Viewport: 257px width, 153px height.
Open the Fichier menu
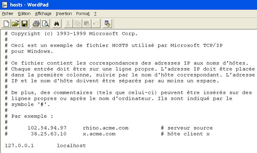7,13
